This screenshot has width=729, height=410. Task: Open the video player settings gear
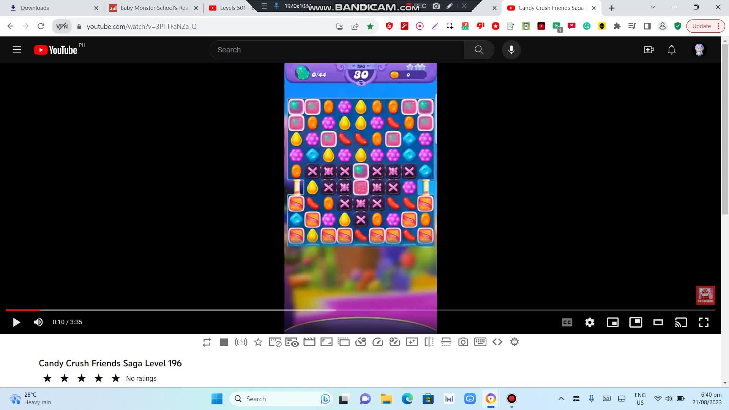click(x=590, y=322)
